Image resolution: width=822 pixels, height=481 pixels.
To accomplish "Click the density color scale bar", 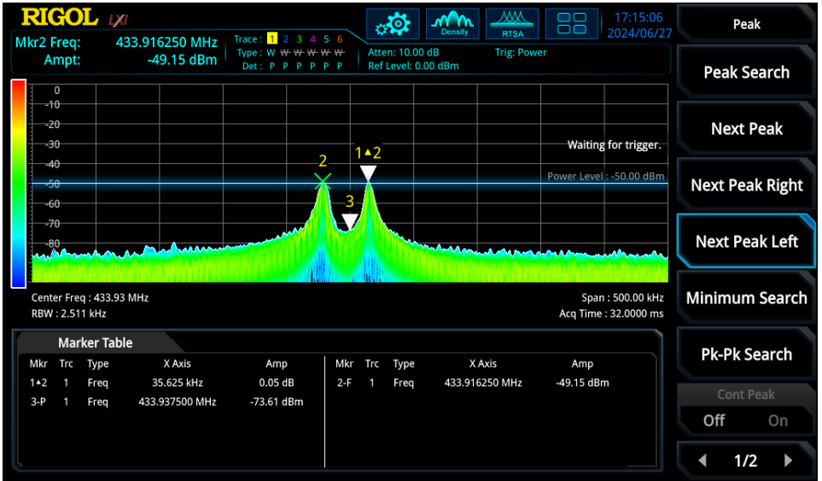I will [x=18, y=184].
